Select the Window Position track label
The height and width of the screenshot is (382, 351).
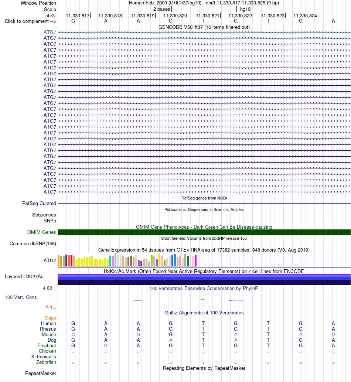[38, 3]
